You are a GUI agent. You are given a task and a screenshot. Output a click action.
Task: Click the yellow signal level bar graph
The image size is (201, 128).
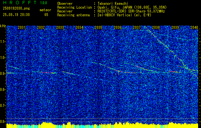[102, 125]
